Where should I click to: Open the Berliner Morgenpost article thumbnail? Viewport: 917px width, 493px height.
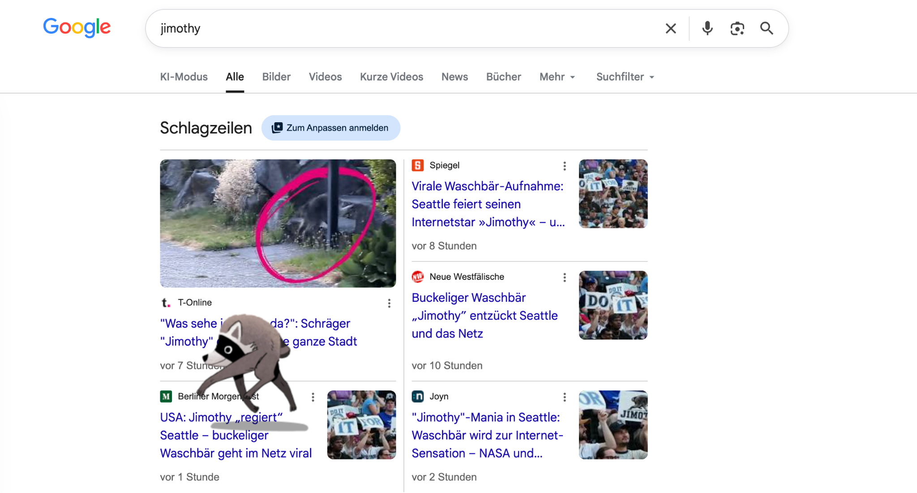tap(362, 425)
